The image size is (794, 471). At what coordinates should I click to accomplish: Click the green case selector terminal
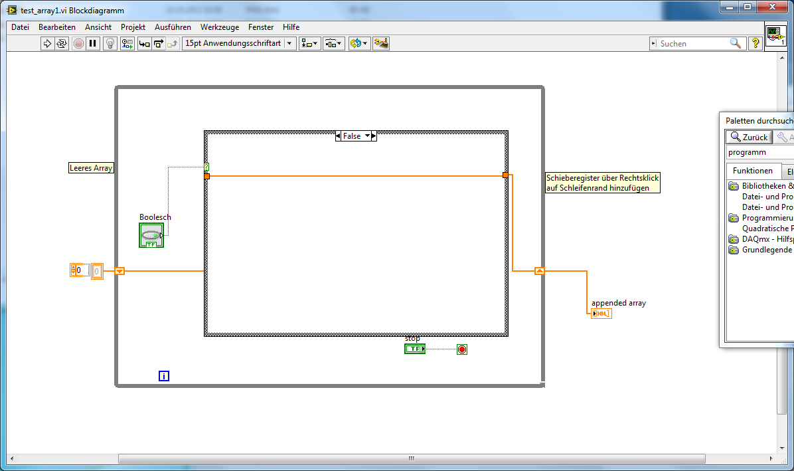pos(206,167)
